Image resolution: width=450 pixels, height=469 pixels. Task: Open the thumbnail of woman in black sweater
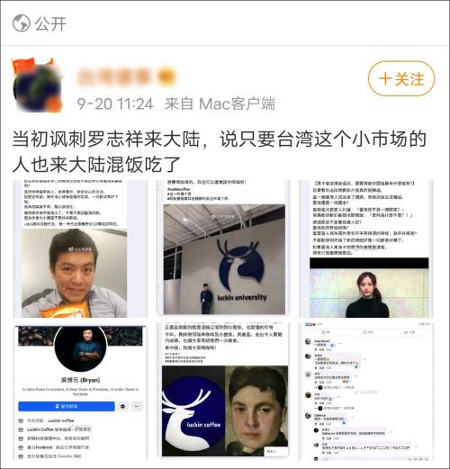366,248
